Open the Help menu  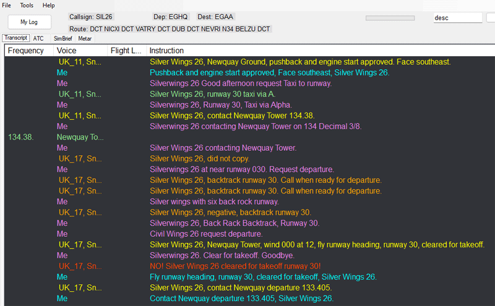[48, 5]
